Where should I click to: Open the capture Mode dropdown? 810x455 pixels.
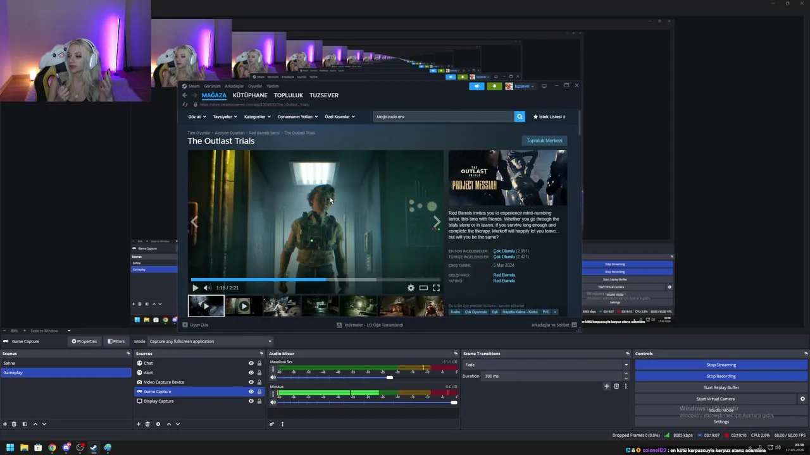[210, 341]
